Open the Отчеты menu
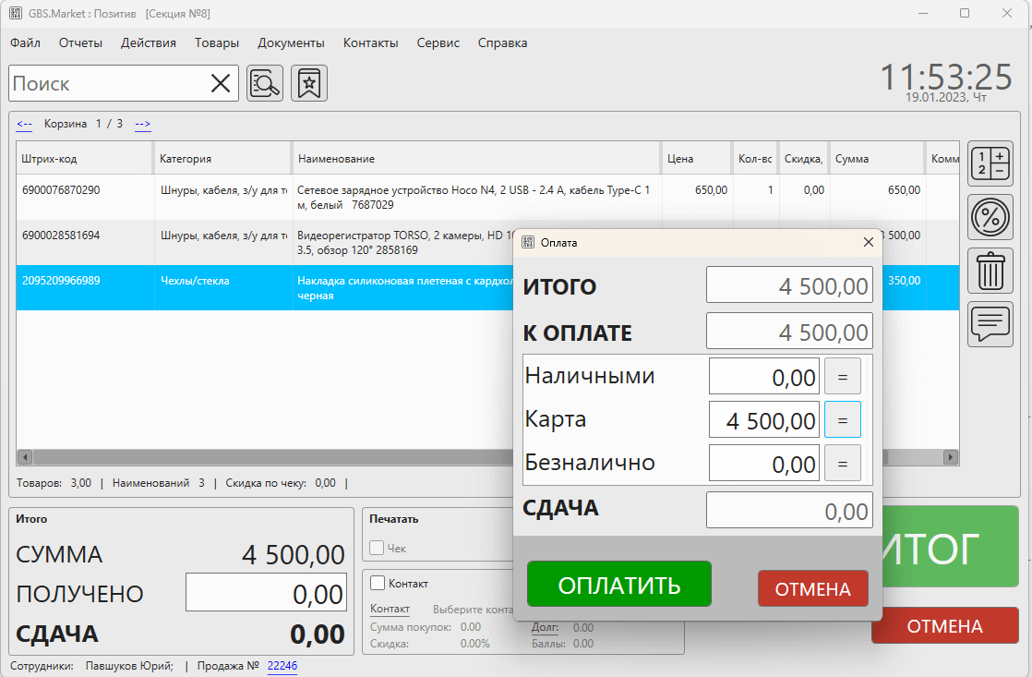This screenshot has height=677, width=1032. pos(80,42)
